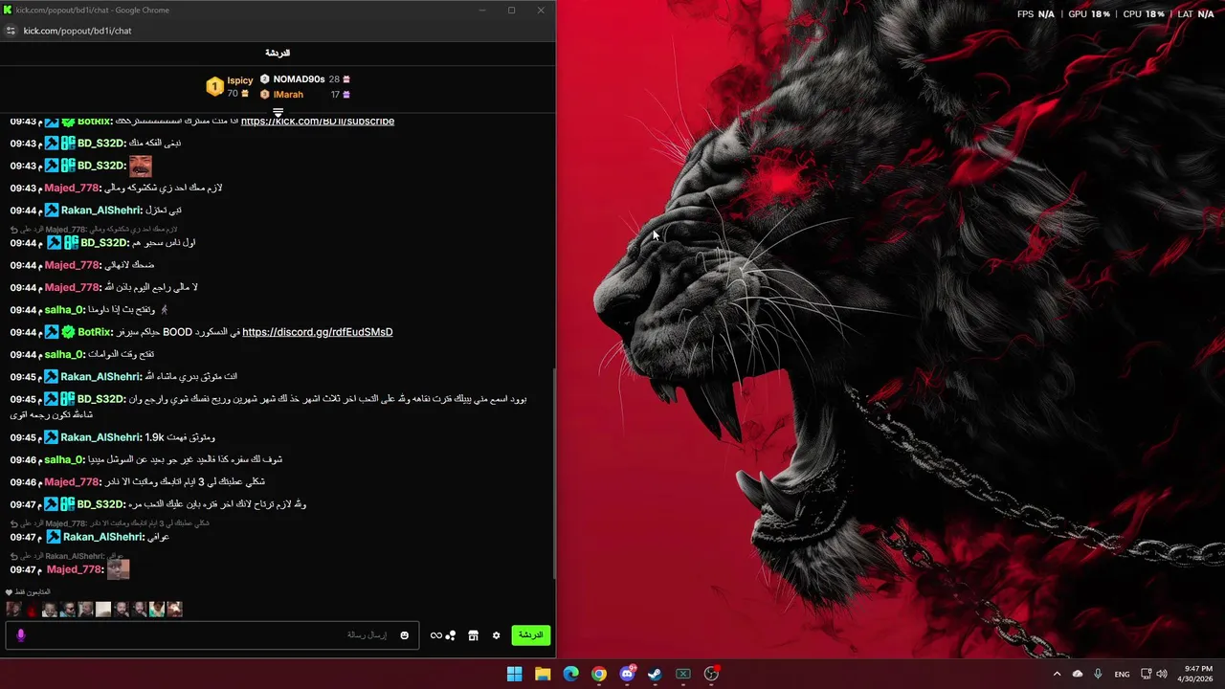Screen dimensions: 1225x689
Task: Click last follower emote in row
Action: pyautogui.click(x=175, y=609)
